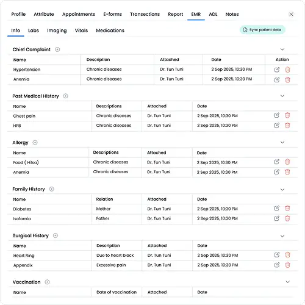Open the Medications sub-tab
The width and height of the screenshot is (305, 305).
point(110,30)
